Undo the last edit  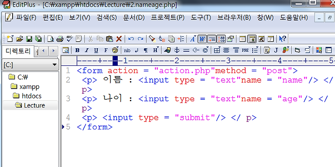coord(131,39)
